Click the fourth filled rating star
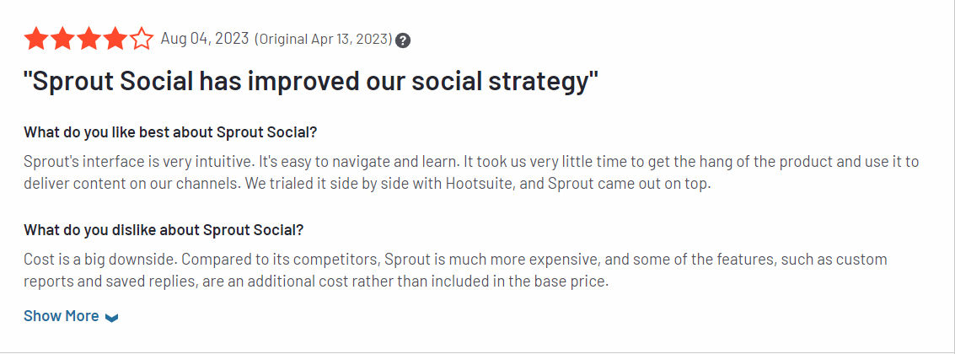Image resolution: width=955 pixels, height=354 pixels. (x=115, y=40)
